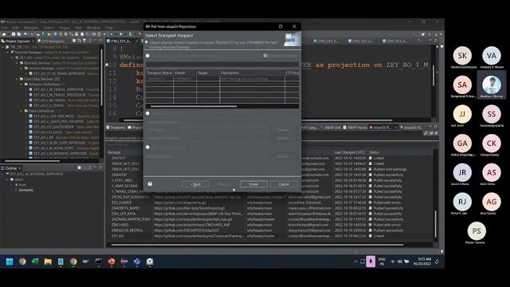
Task: Click the participant video thumbnail with photo
Action: (491, 85)
